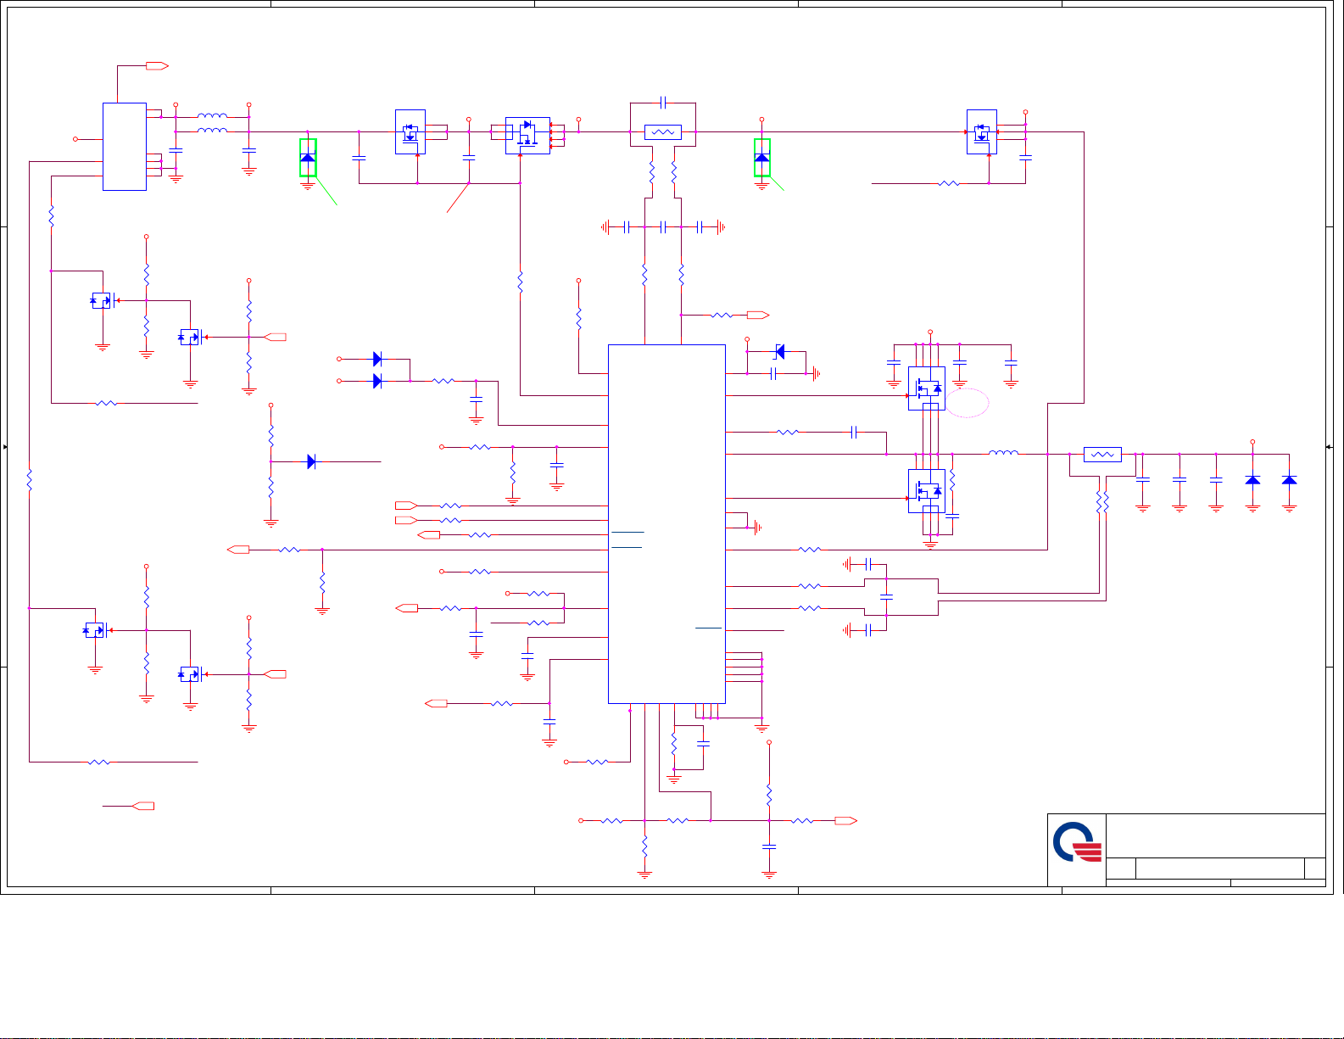Select the dual resistor symbol below the output sense resistor
Viewport: 1344px width, 1039px height.
[x=1102, y=504]
